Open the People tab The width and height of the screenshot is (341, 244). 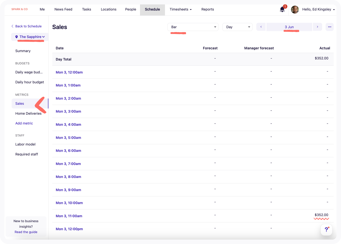point(131,9)
